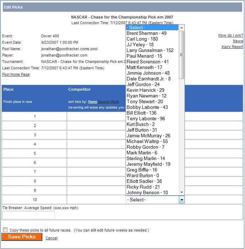Check Copy these picks to all future races
Screen dimensions: 245x249
click(5, 230)
